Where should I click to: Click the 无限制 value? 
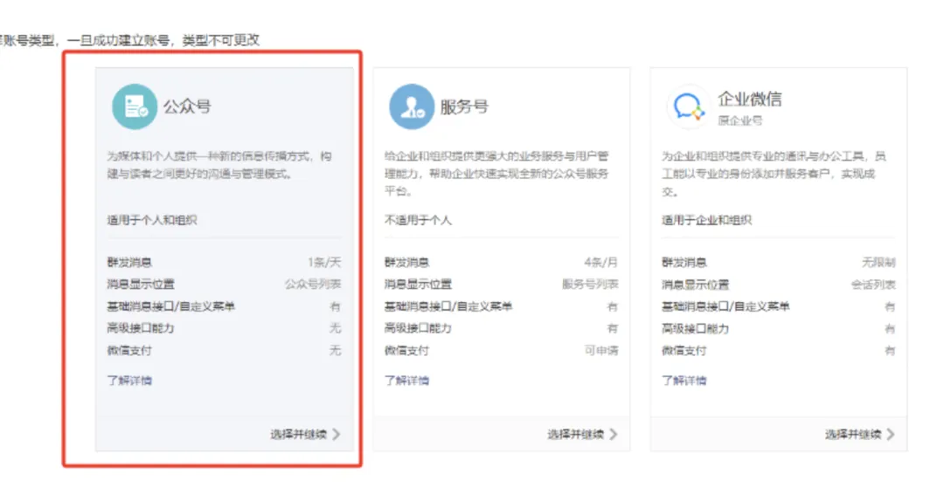pyautogui.click(x=878, y=262)
